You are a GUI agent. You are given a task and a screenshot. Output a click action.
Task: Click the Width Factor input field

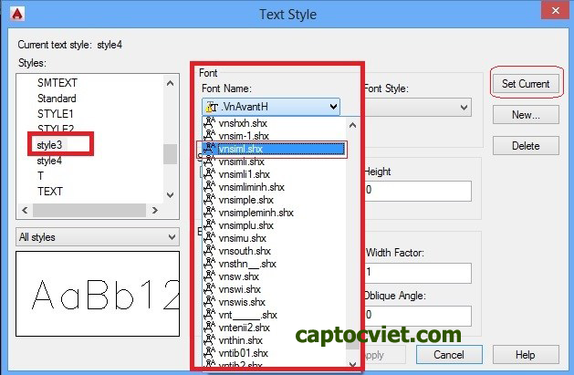(x=418, y=273)
